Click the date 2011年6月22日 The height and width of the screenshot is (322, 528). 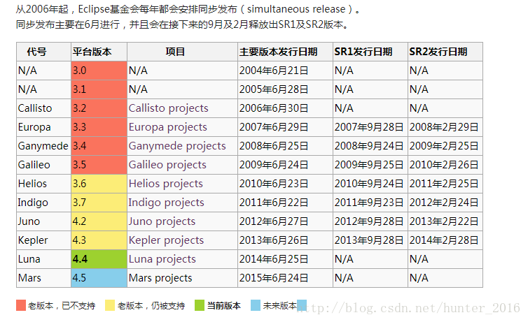[274, 202]
